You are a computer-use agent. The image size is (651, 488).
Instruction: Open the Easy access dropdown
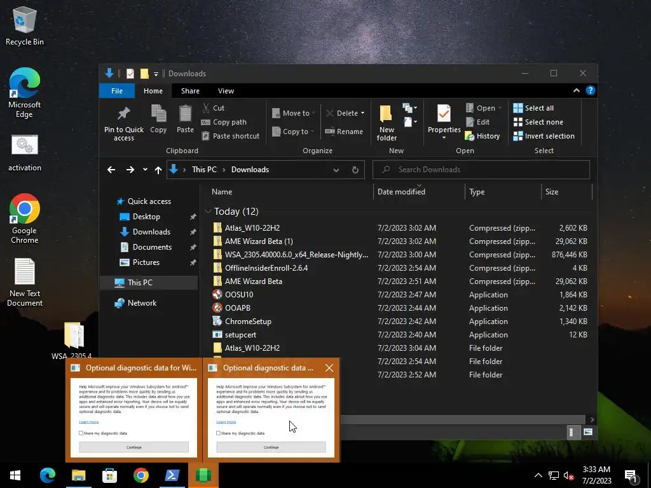(x=410, y=121)
